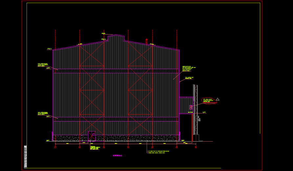Click the white revision triangle symbol
This screenshot has height=171, width=293.
pos(218,99)
